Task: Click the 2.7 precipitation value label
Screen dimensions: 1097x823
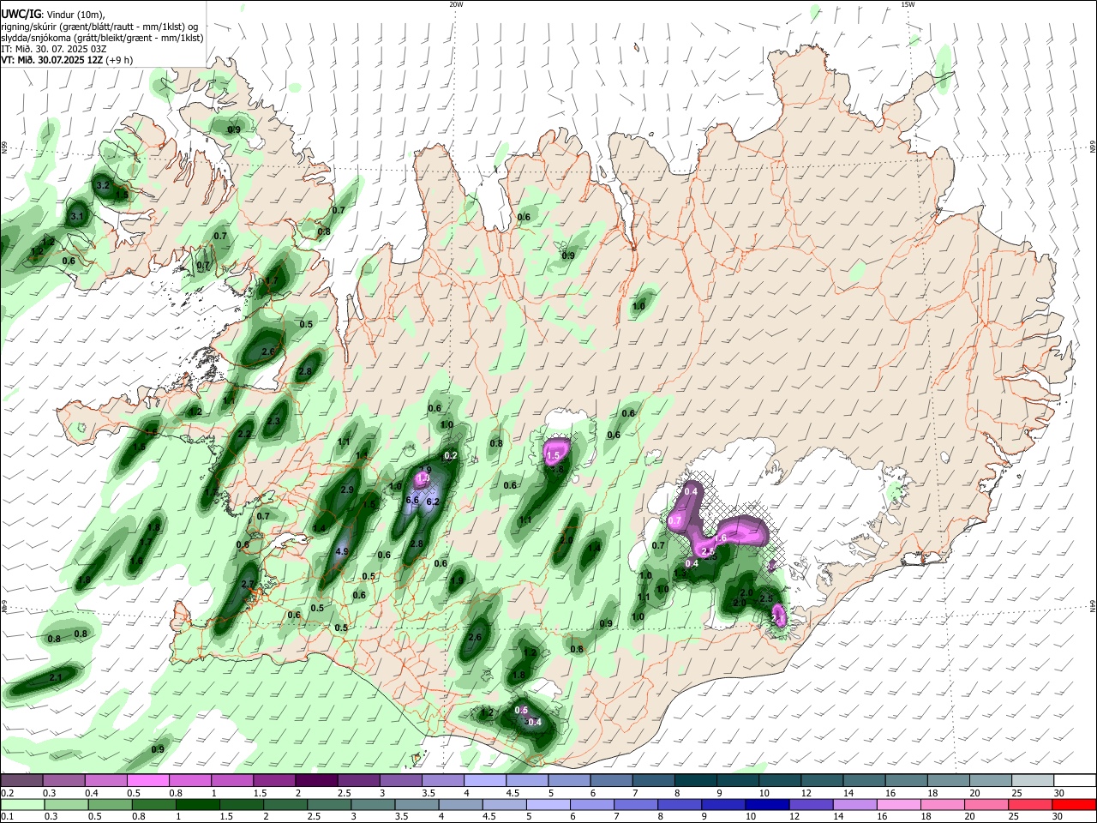Action: (x=249, y=585)
